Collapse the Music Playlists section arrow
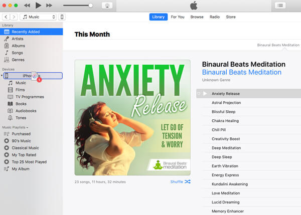Screen dimensions: 301x215 (27, 127)
